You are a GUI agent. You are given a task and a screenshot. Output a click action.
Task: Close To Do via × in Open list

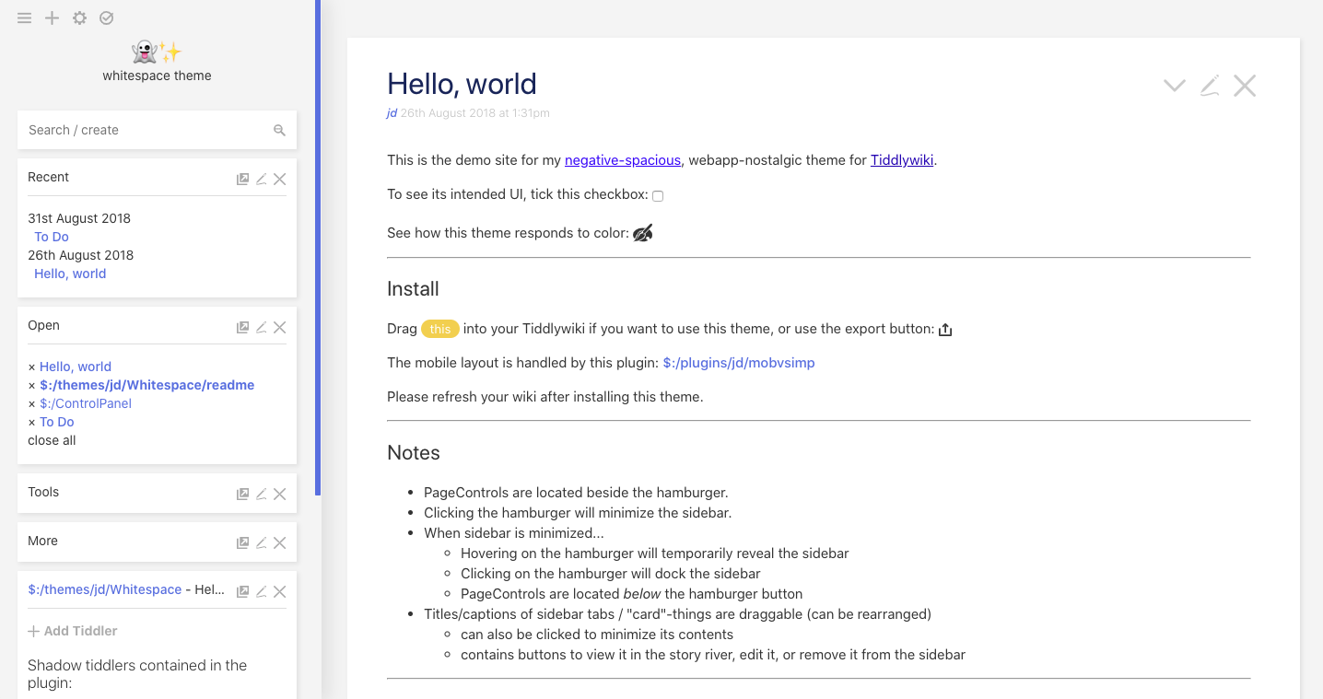pyautogui.click(x=31, y=422)
